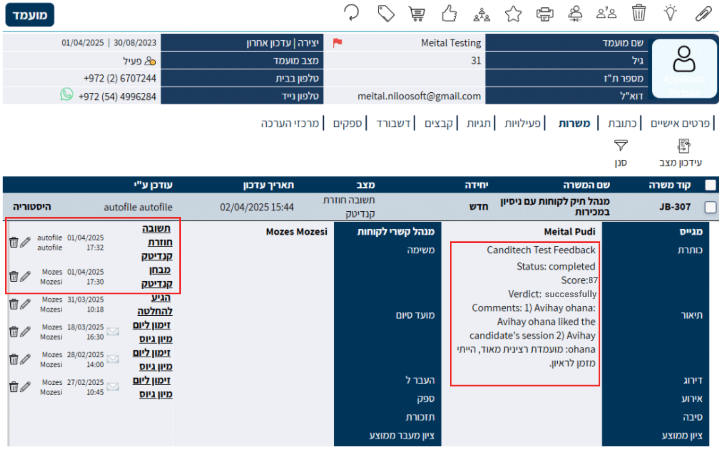Click the applicant picture placeholder
The width and height of the screenshot is (719, 451).
coord(684,69)
